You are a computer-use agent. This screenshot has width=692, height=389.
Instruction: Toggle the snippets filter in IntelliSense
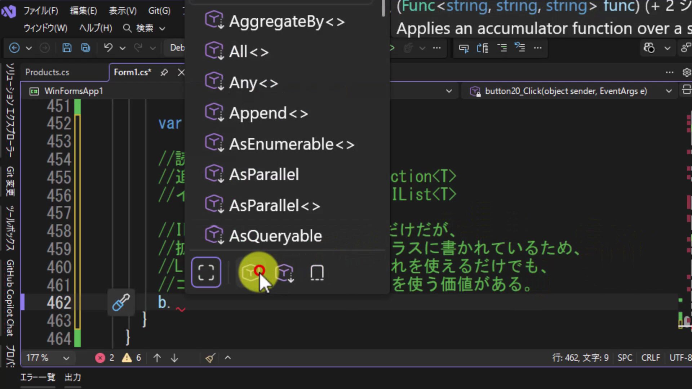point(317,273)
